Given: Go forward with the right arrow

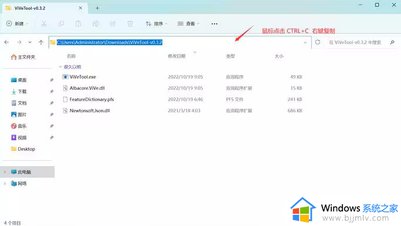Looking at the screenshot, I should click(x=19, y=42).
